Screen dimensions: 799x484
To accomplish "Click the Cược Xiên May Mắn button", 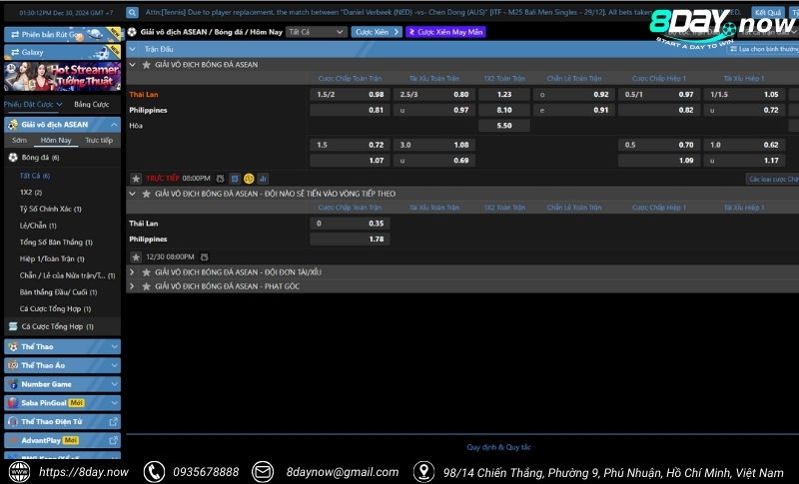I will [x=445, y=32].
